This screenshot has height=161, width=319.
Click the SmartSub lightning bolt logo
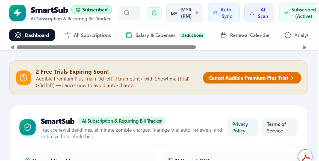[17, 13]
